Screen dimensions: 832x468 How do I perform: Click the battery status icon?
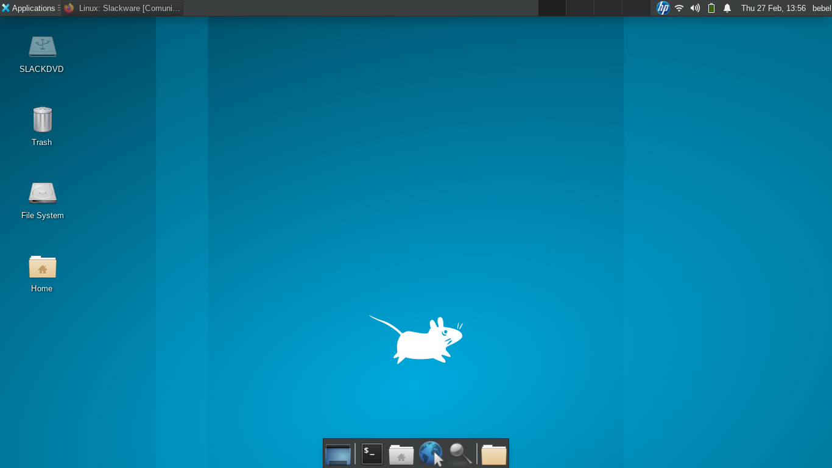[711, 8]
